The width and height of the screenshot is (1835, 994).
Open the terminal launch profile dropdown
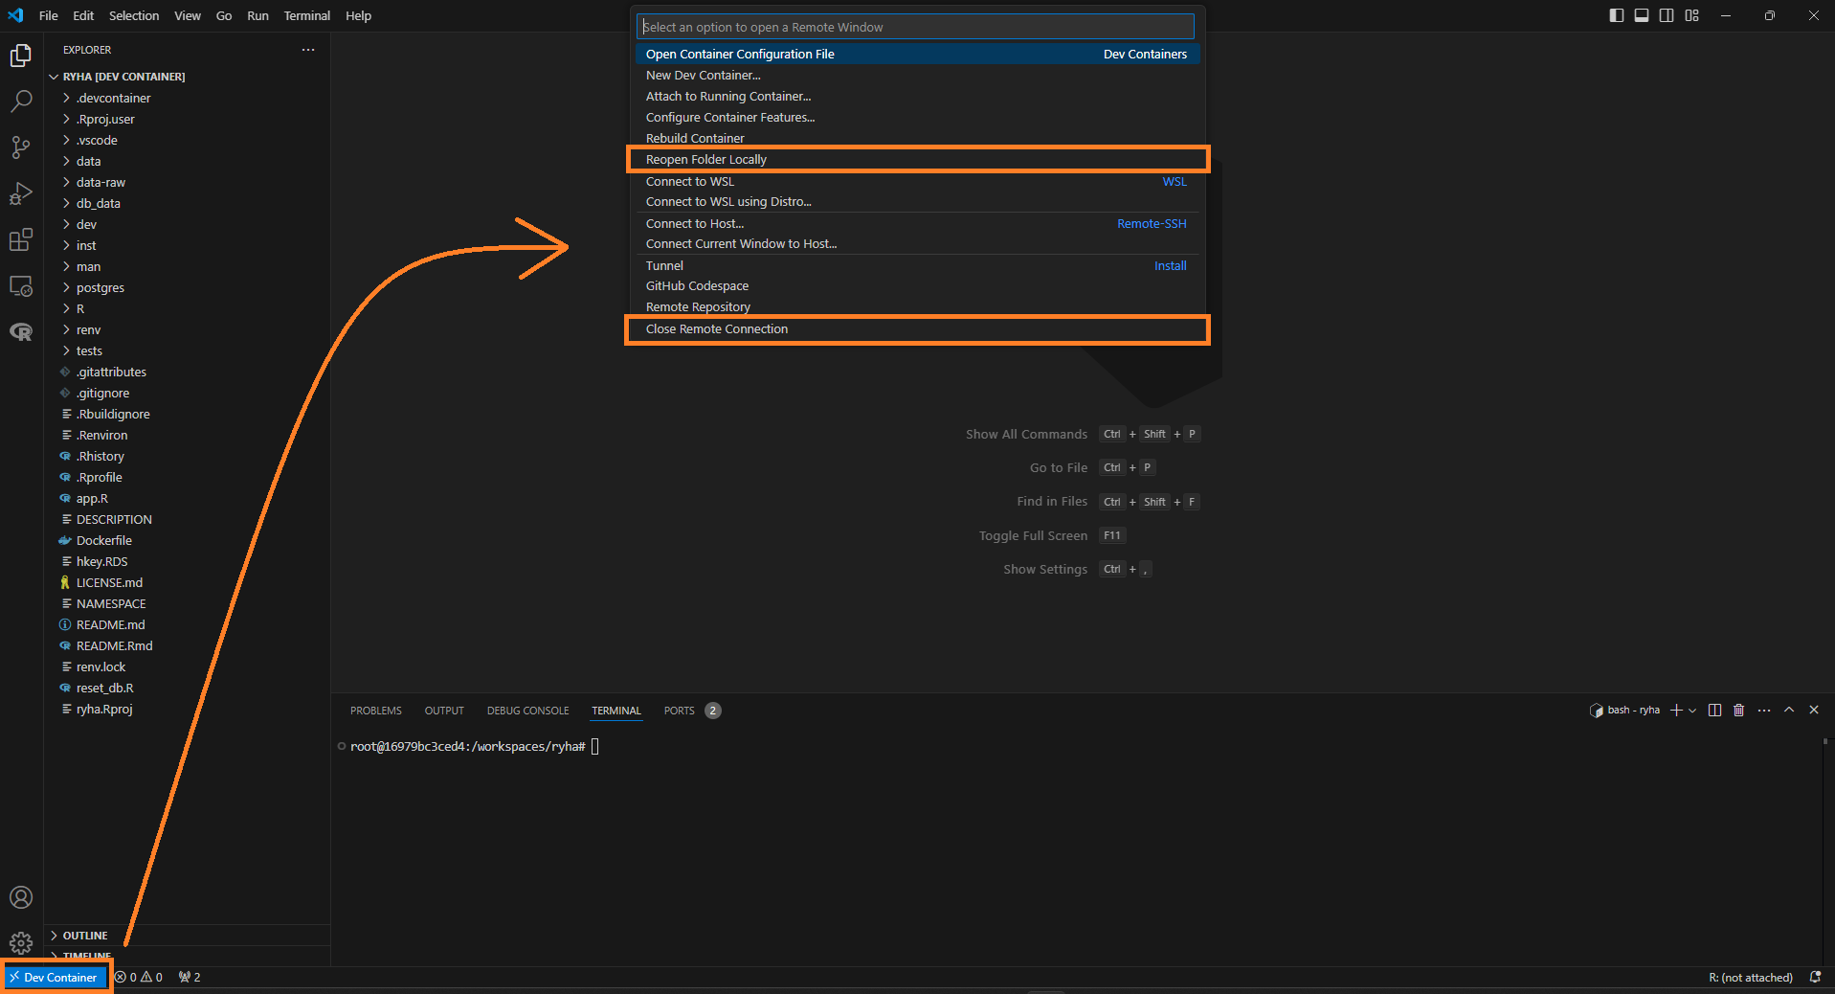pos(1692,710)
